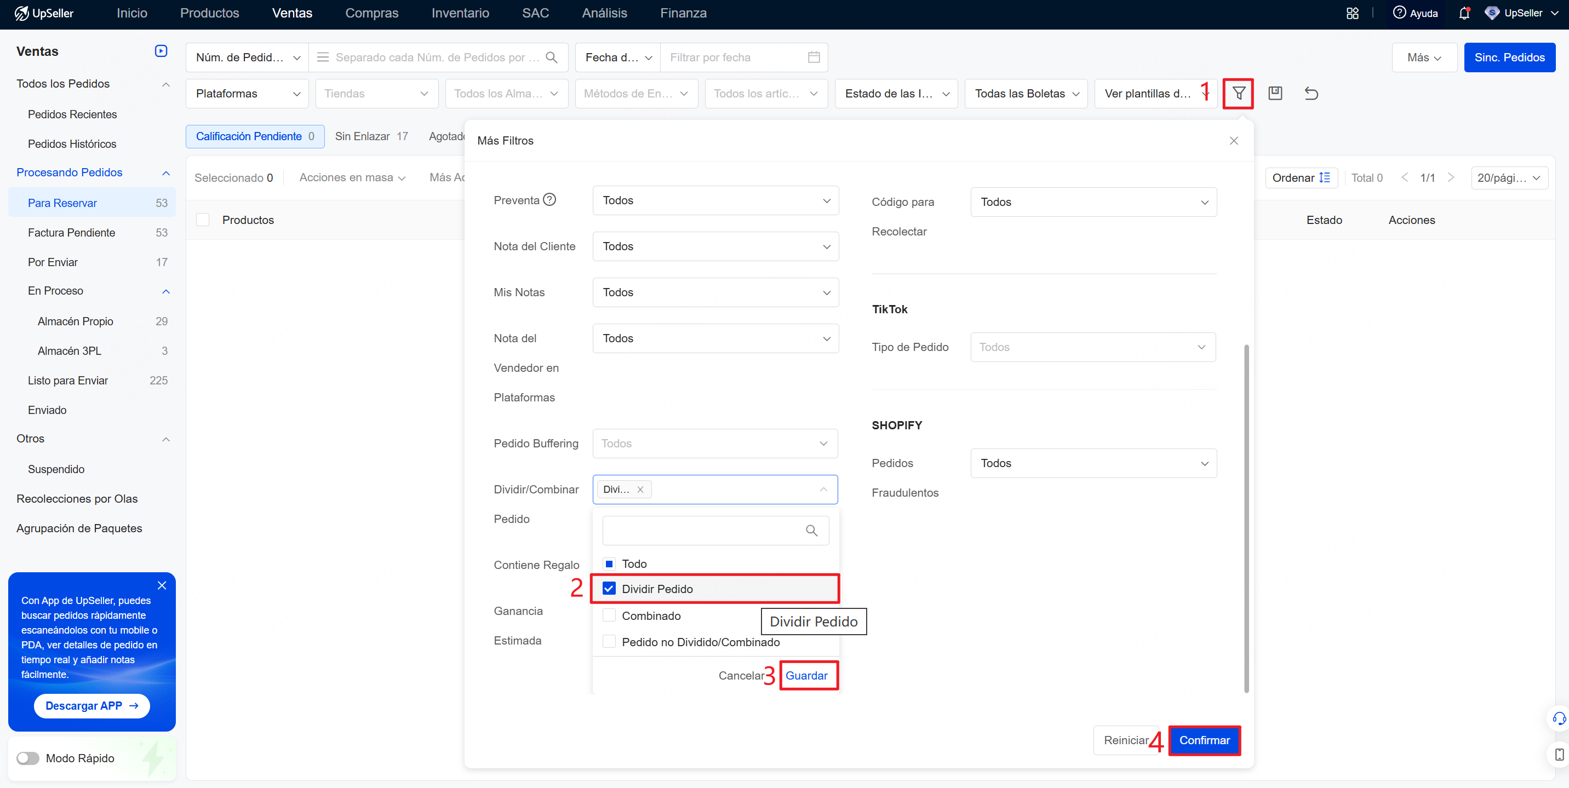Open the apps grid icon
Viewport: 1569px width, 788px height.
(1352, 13)
